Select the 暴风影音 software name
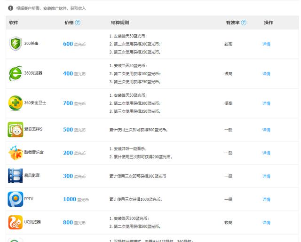 [x=32, y=175]
